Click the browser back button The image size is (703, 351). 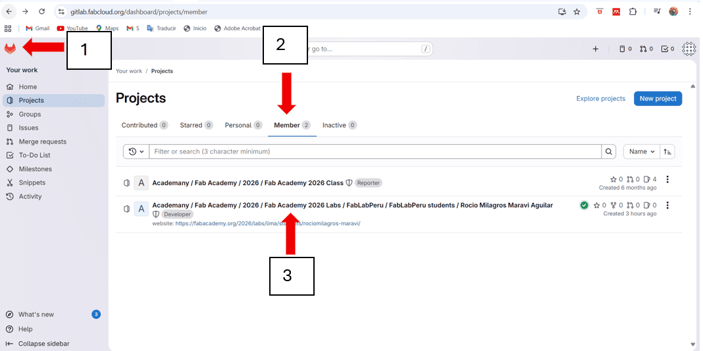(9, 12)
